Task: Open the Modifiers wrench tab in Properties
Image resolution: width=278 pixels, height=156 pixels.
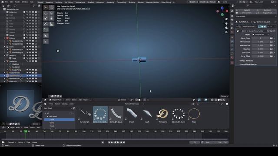Action: 232,41
